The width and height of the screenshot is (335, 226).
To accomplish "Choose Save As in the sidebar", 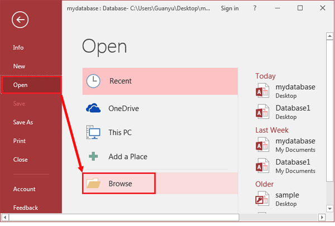I will (23, 122).
